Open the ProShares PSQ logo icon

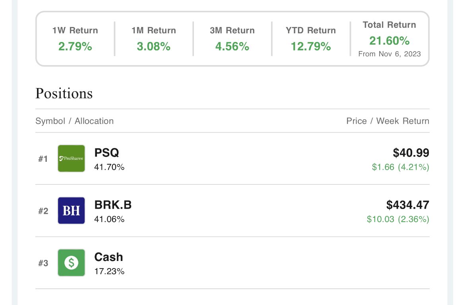(71, 158)
